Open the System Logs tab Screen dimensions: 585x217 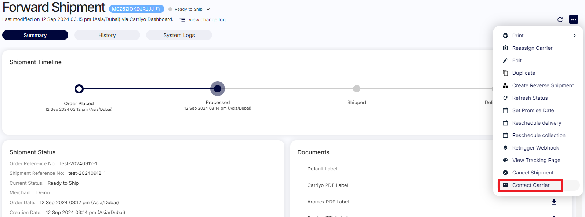click(179, 35)
